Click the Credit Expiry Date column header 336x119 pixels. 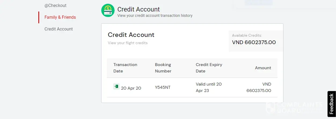click(x=209, y=68)
